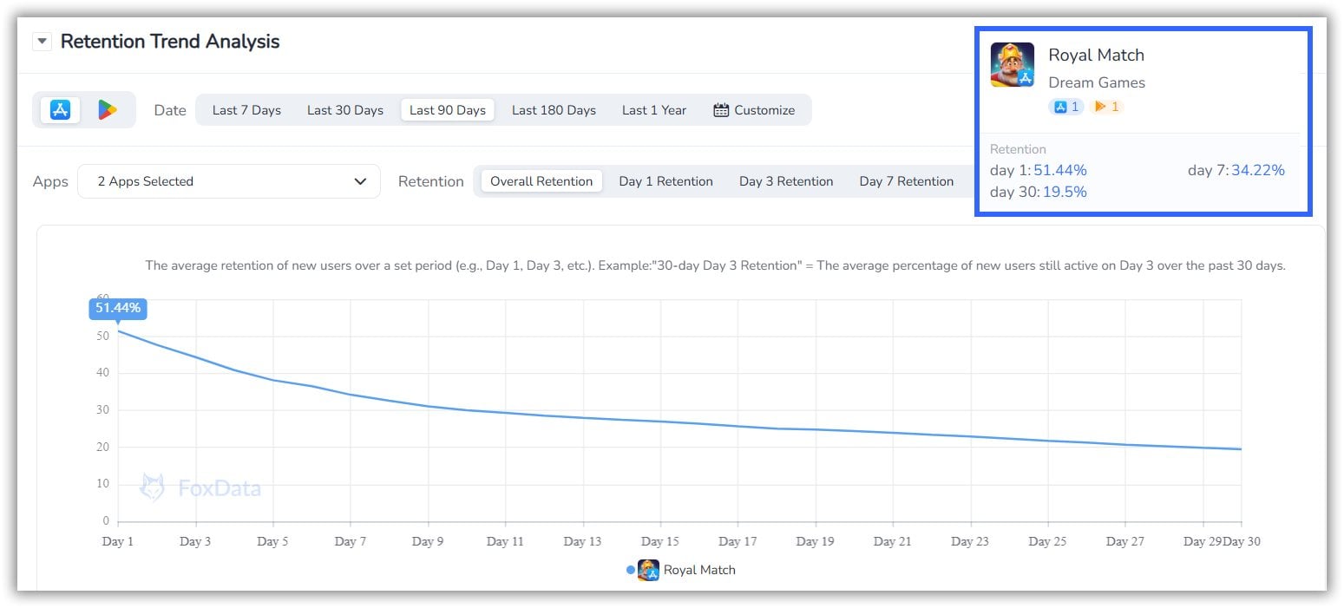
Task: Choose the Last 30 Days range
Action: pos(345,110)
